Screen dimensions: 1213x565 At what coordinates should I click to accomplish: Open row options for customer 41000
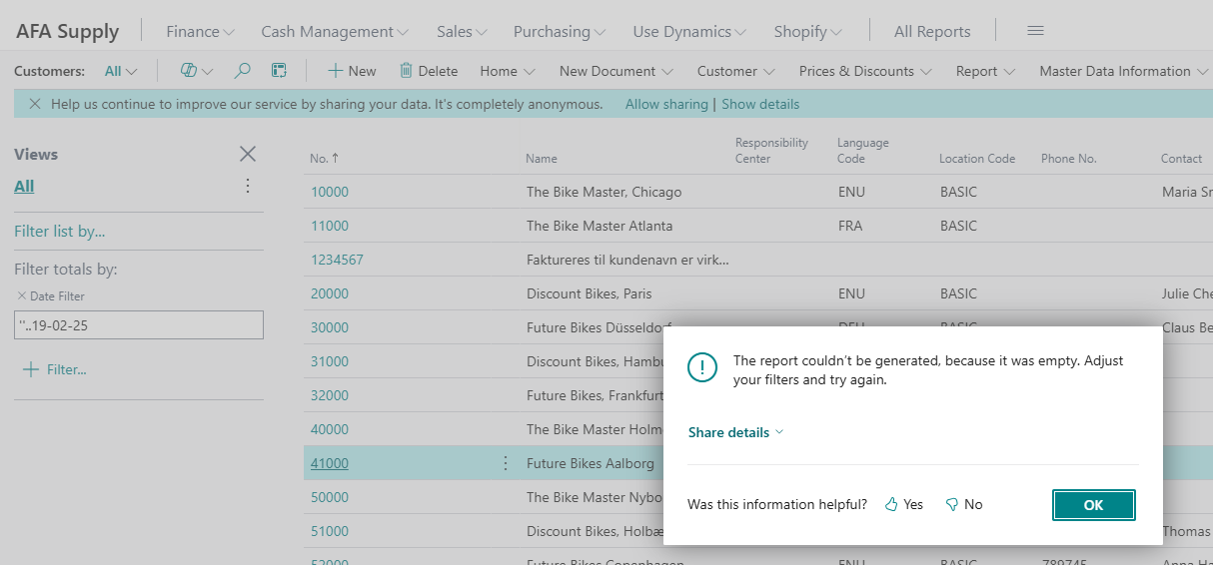click(x=506, y=463)
